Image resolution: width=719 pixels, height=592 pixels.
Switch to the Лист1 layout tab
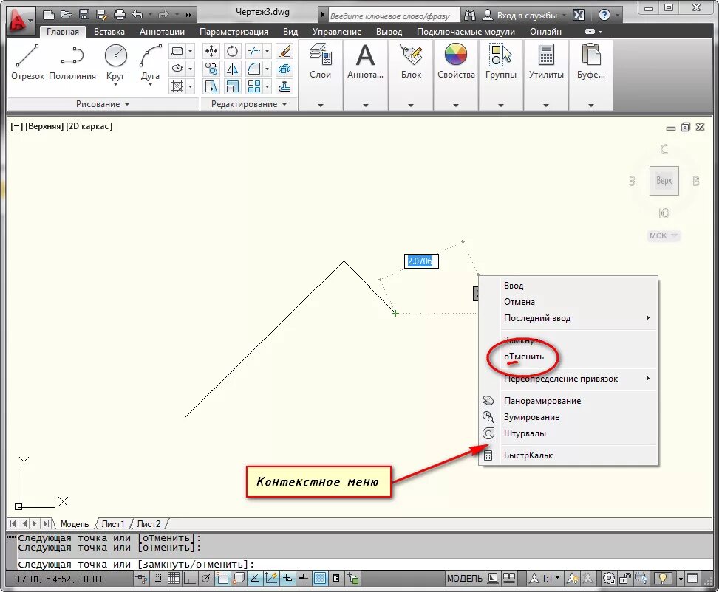(x=113, y=524)
